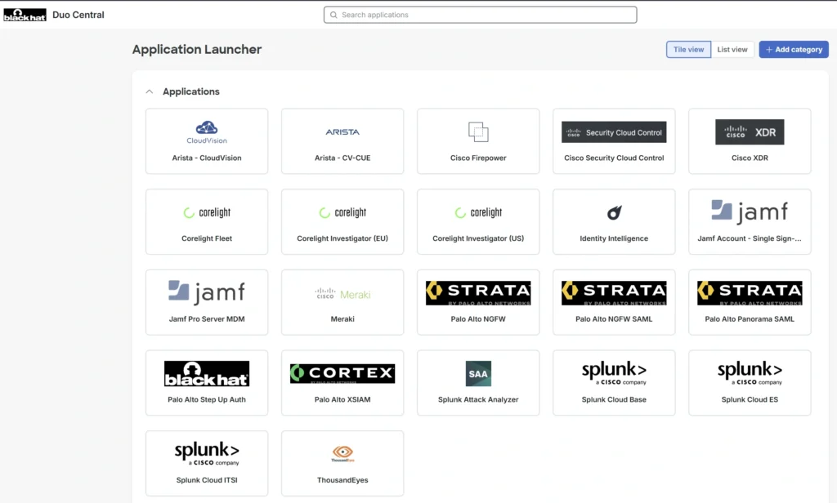Click the ARISTA logo in CV-CUE tile

point(342,131)
